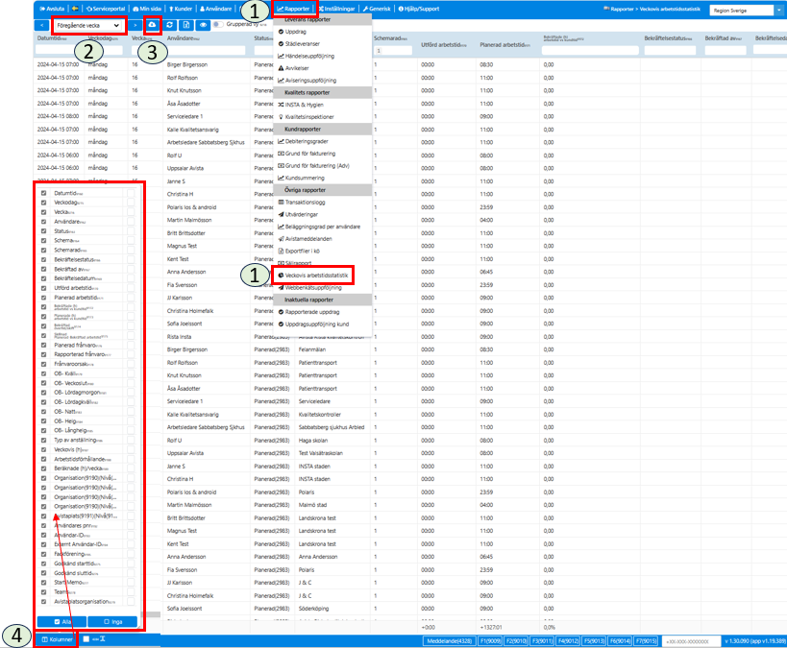Click F3(9011) status bar button
Viewport: 787px width, 648px height.
point(542,641)
